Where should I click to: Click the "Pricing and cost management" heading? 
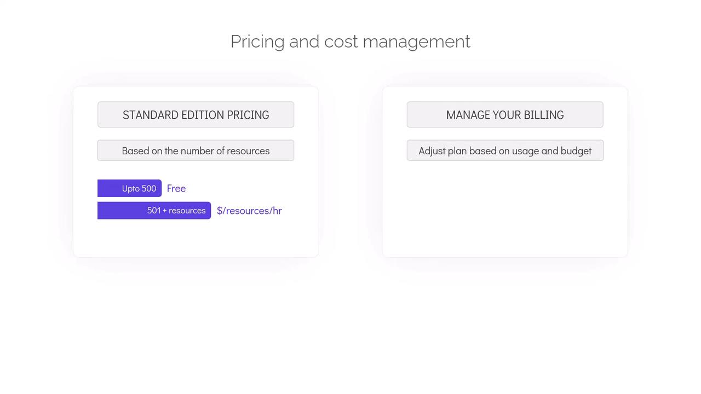pos(350,42)
